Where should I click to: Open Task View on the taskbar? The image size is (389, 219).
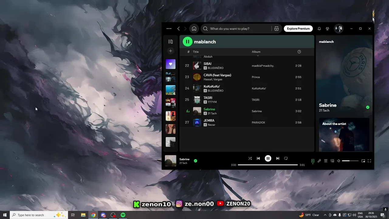point(73,215)
